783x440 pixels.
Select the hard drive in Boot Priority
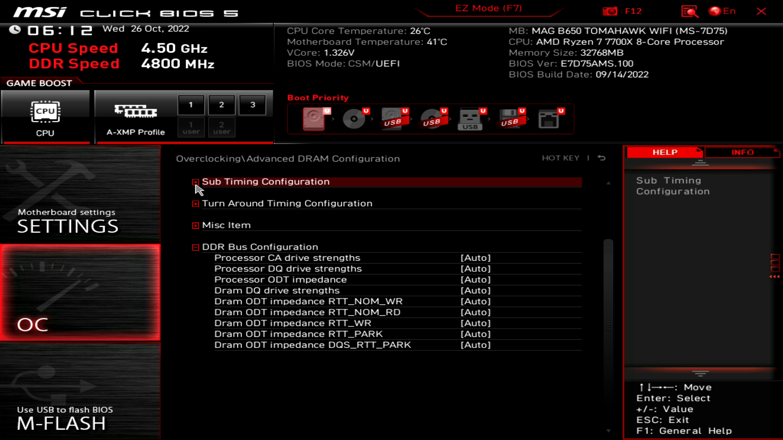314,119
